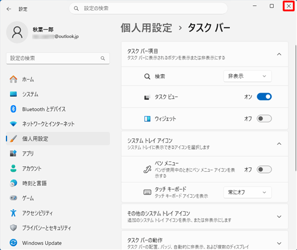297x250 pixels.
Task: Open 時刻と言語 settings
Action: [x=58, y=183]
